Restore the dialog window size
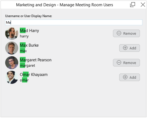147x118 pixels. [133, 5]
